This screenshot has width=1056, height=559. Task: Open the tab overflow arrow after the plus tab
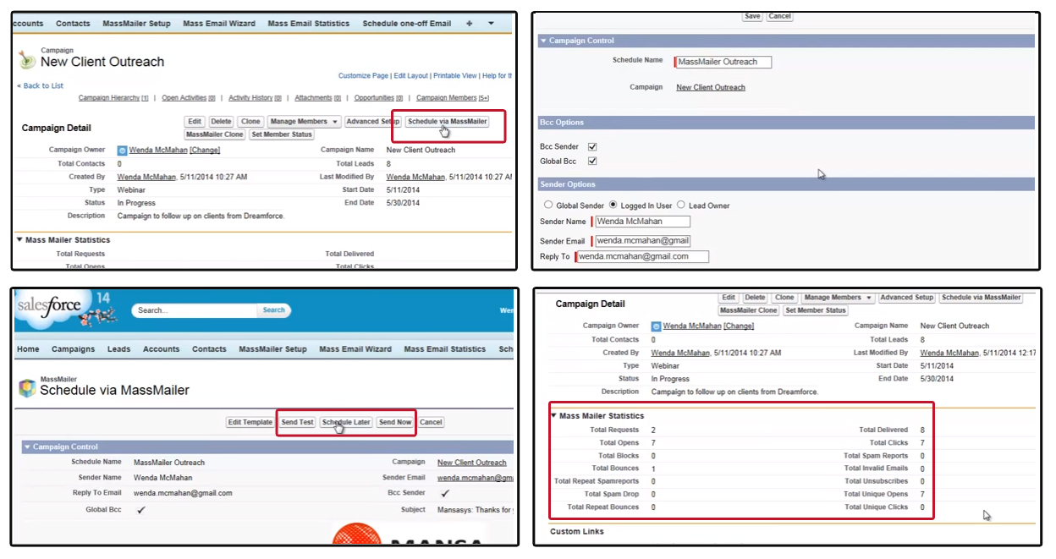pos(492,24)
